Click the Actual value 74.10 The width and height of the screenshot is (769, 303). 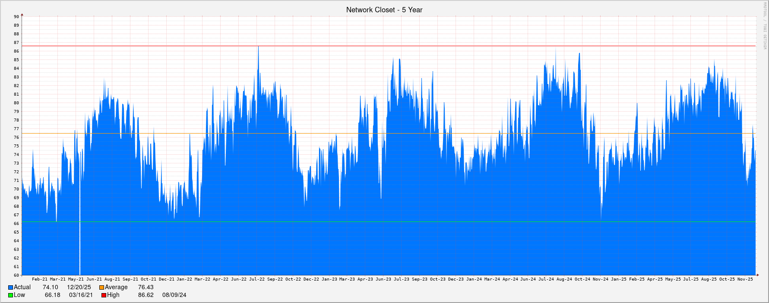[50, 287]
